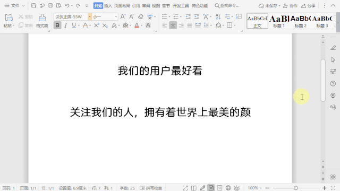The height and width of the screenshot is (191, 340).
Task: Click the 查找命令 search command field
Action: tap(227, 6)
